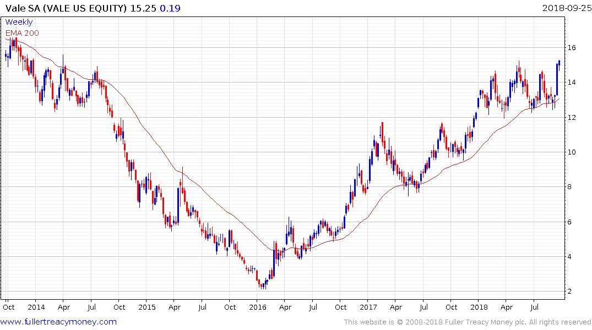
Task: Click the 2014 year axis label
Action: [36, 307]
